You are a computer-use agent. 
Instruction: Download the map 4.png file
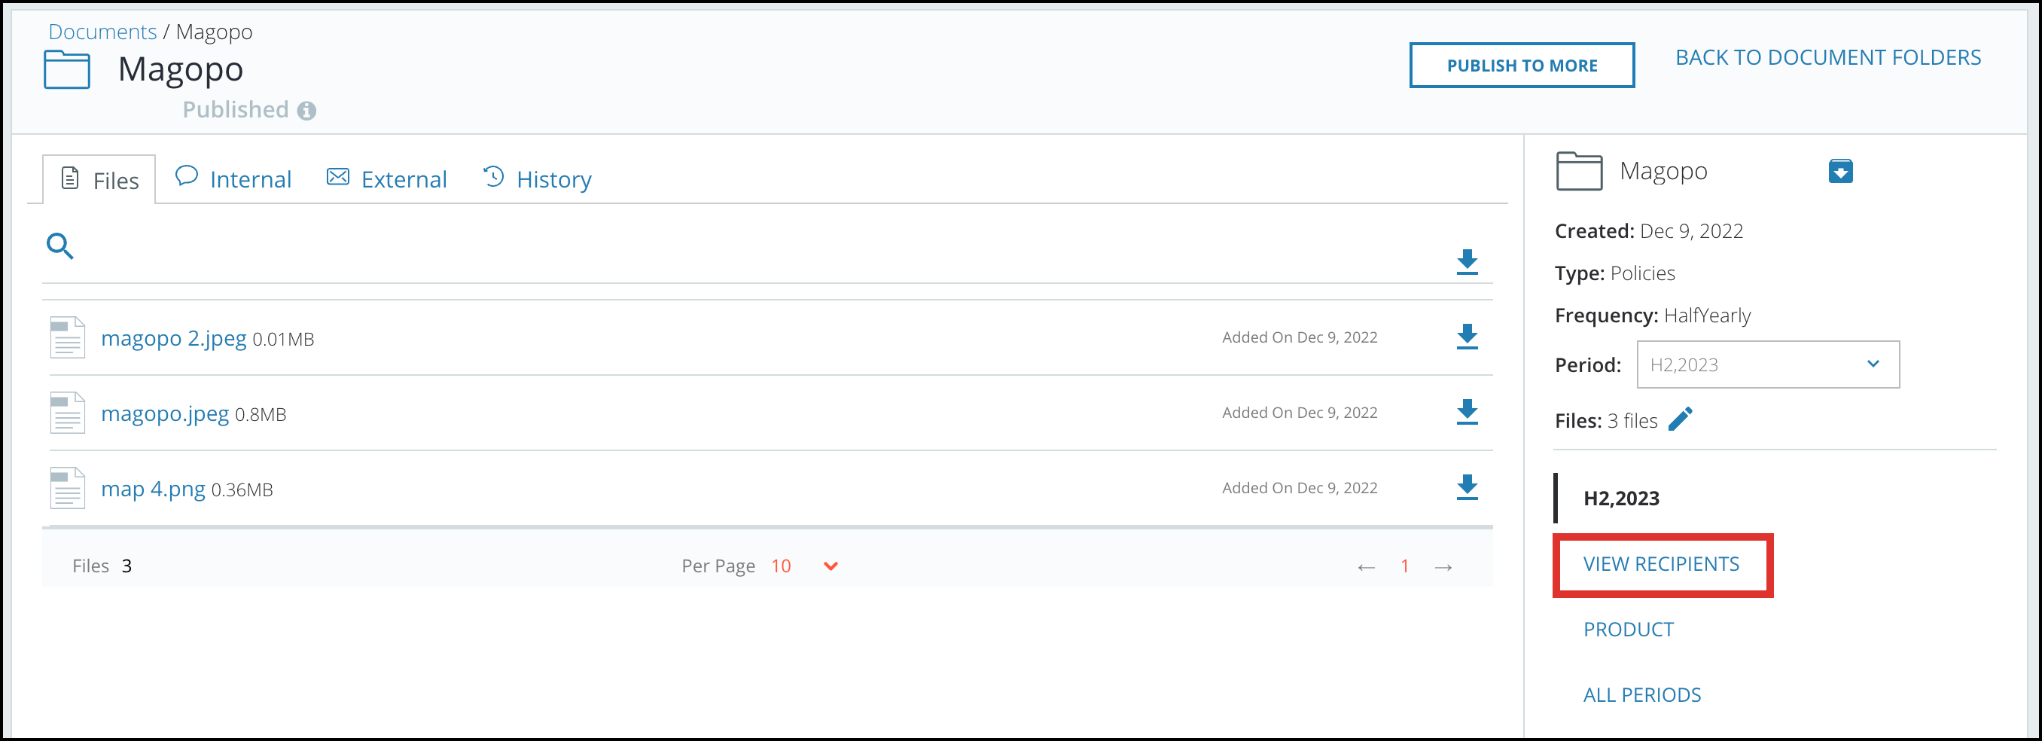[1467, 487]
